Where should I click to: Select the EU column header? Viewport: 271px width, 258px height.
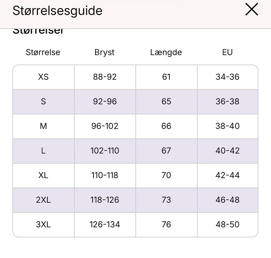pos(227,52)
